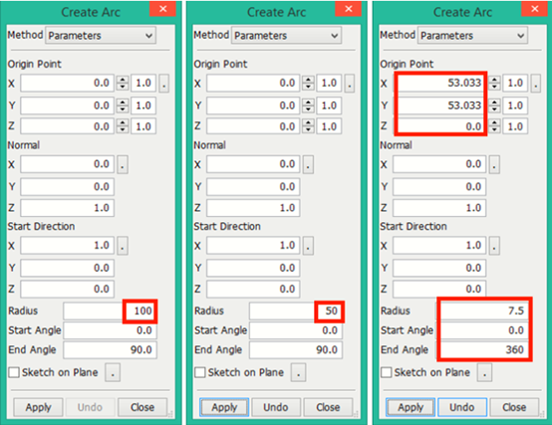Click Origin Point X stepper in right dialog

[x=494, y=83]
